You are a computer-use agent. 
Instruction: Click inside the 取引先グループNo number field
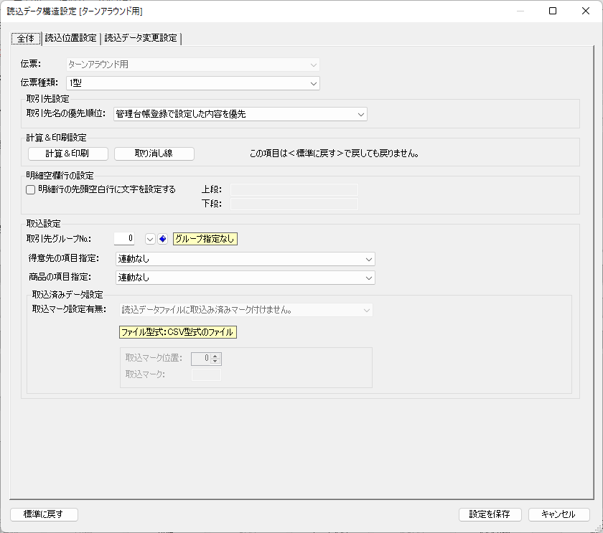(x=123, y=237)
